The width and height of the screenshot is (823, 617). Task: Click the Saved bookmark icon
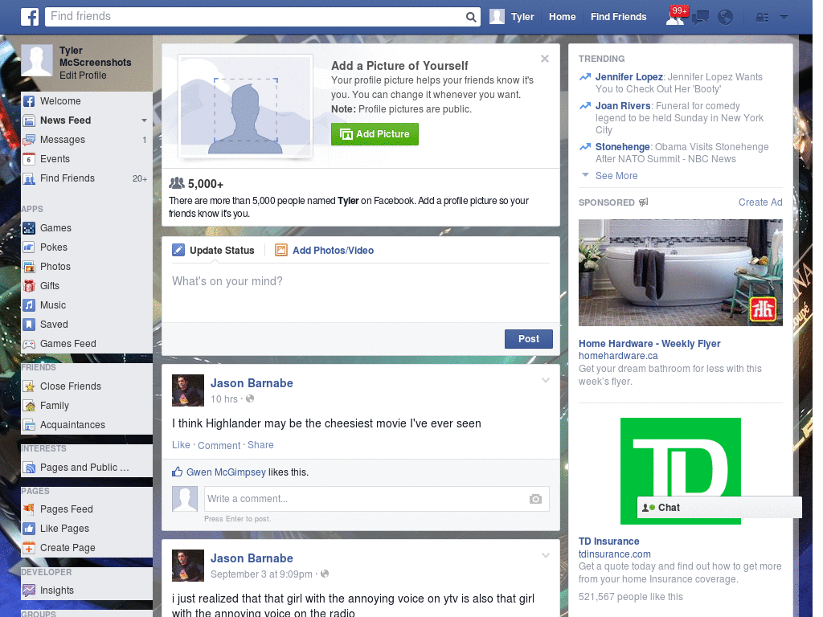(x=30, y=325)
